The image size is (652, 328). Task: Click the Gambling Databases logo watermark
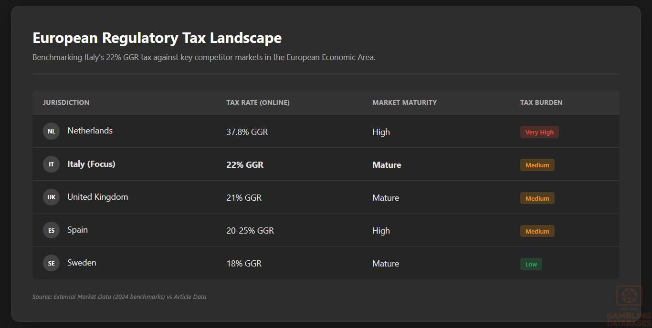629,305
